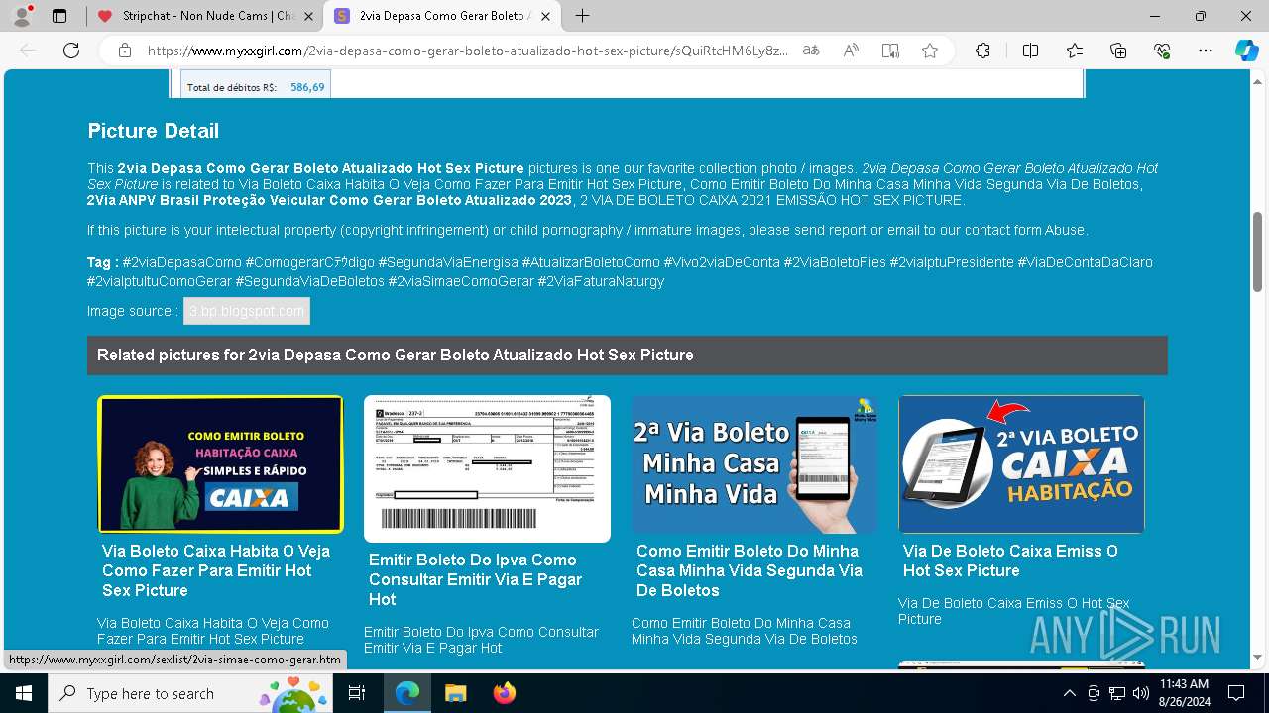Open the volume control tray icon
1269x713 pixels.
coord(1140,693)
